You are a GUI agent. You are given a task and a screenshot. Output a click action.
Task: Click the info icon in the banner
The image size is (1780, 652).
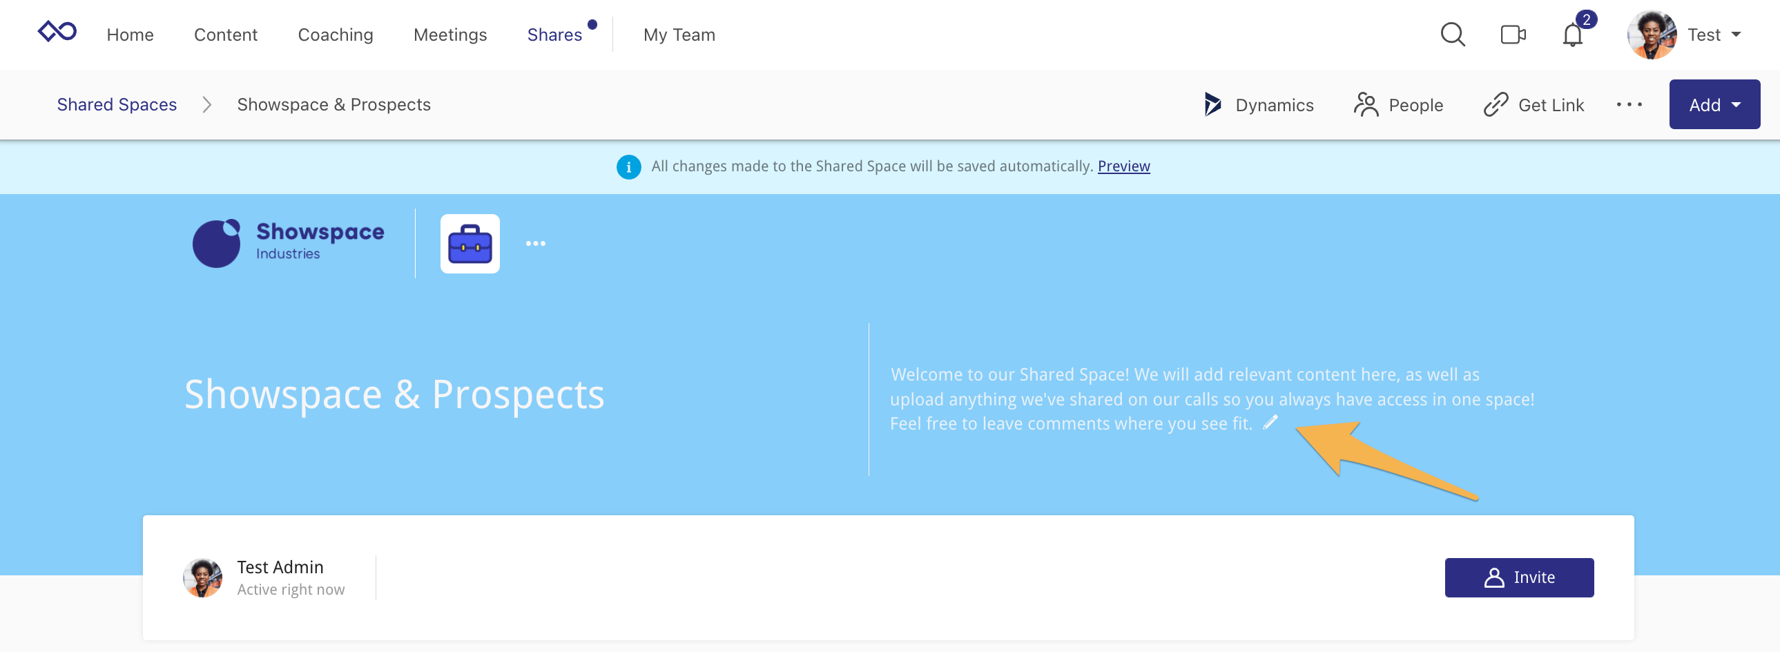pos(628,166)
